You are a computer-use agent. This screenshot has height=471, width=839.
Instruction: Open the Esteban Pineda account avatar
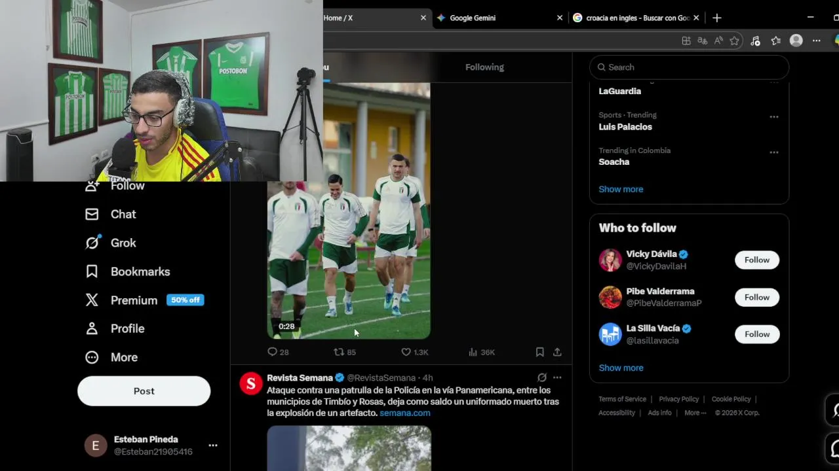click(96, 445)
